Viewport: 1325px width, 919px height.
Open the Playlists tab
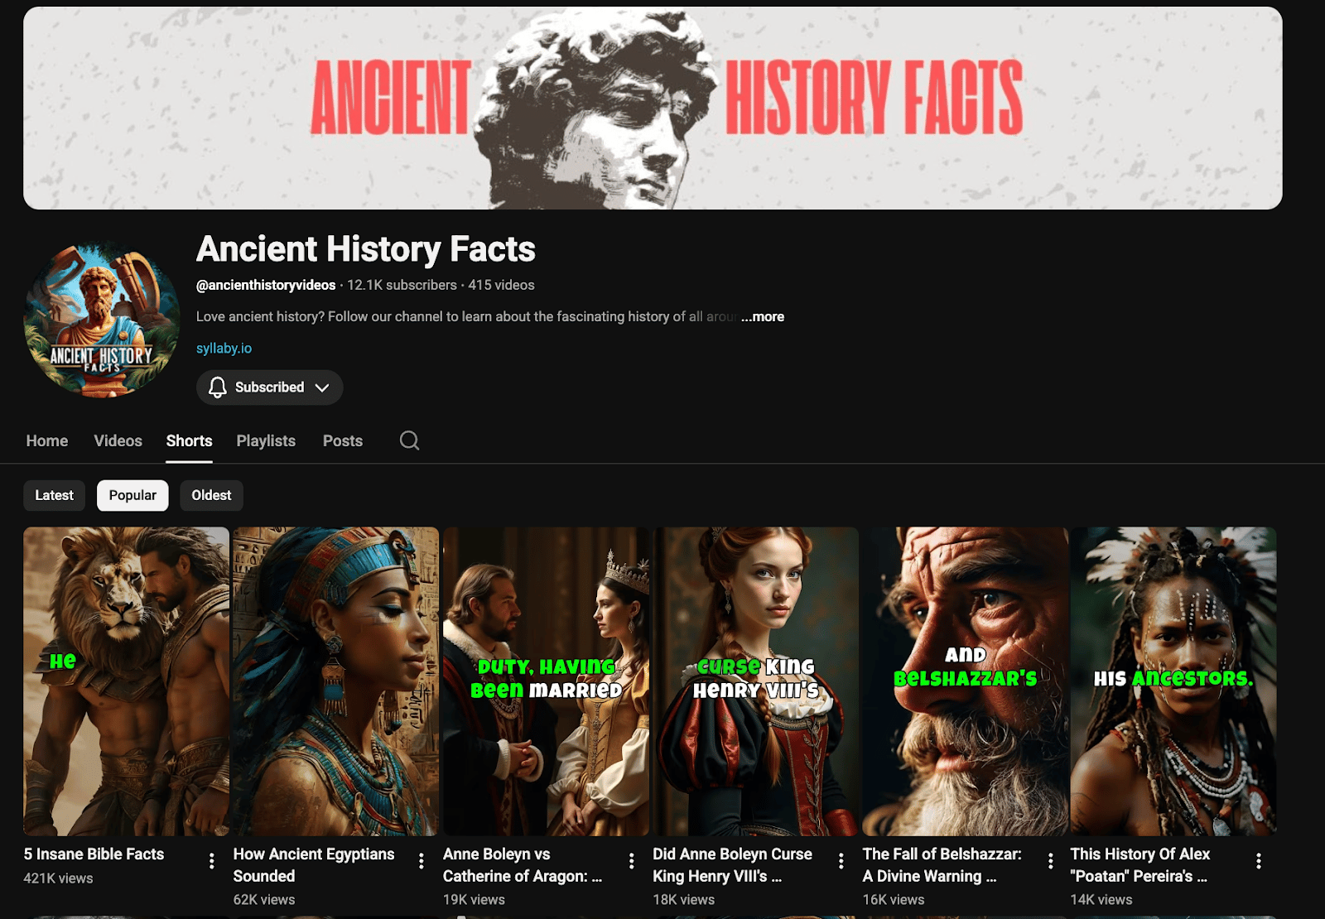[x=266, y=440]
